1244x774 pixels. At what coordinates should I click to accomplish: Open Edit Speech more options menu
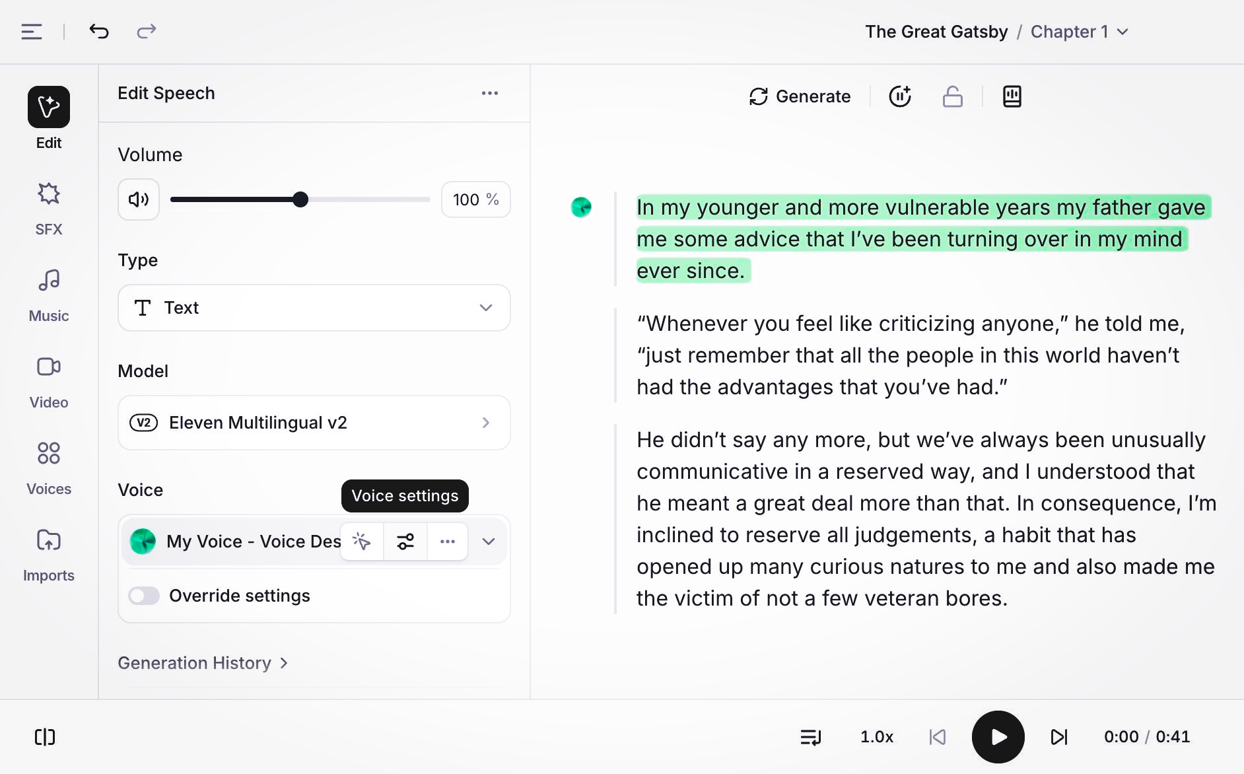tap(489, 93)
